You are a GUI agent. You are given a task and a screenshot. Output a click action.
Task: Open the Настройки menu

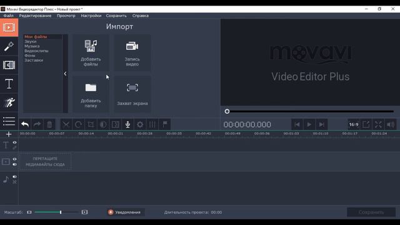coord(91,16)
